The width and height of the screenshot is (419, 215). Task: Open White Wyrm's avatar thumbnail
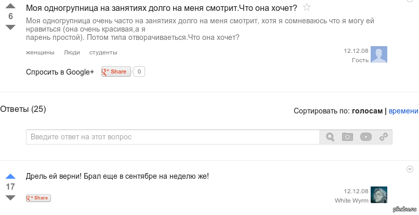[x=378, y=195]
